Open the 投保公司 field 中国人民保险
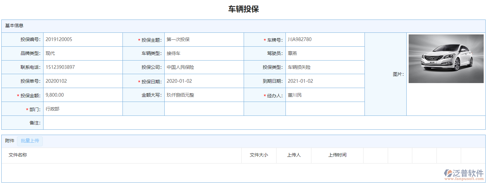 [x=204, y=67]
